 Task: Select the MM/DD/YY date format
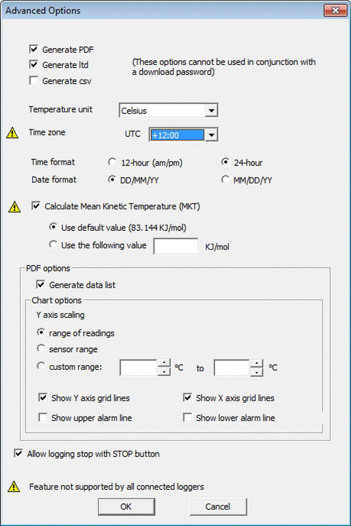click(225, 179)
